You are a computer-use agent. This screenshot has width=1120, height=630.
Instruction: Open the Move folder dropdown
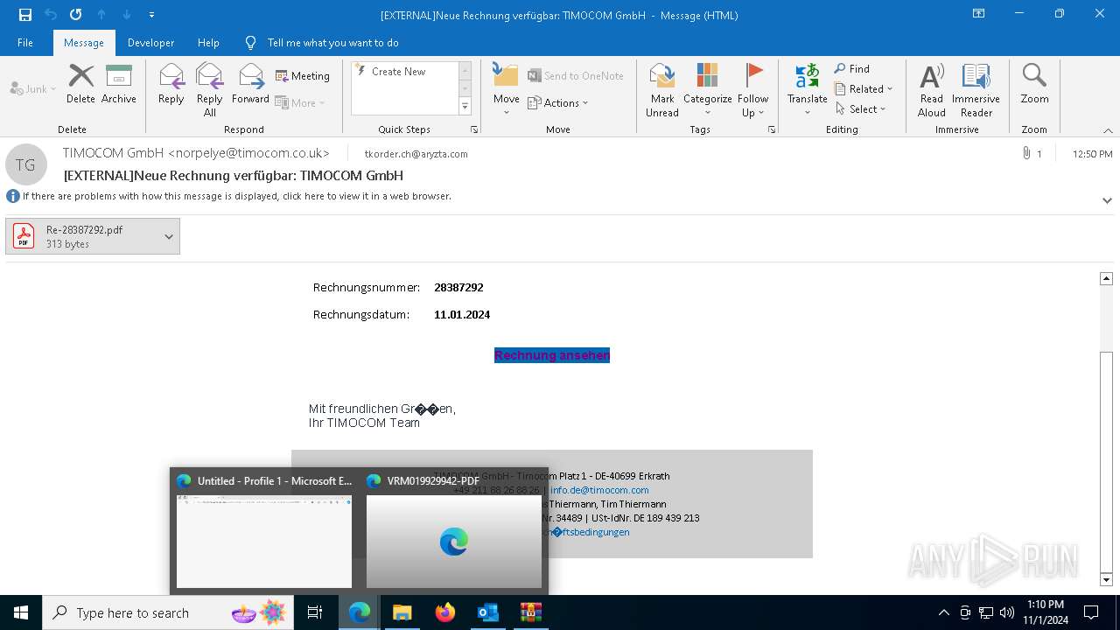(506, 90)
